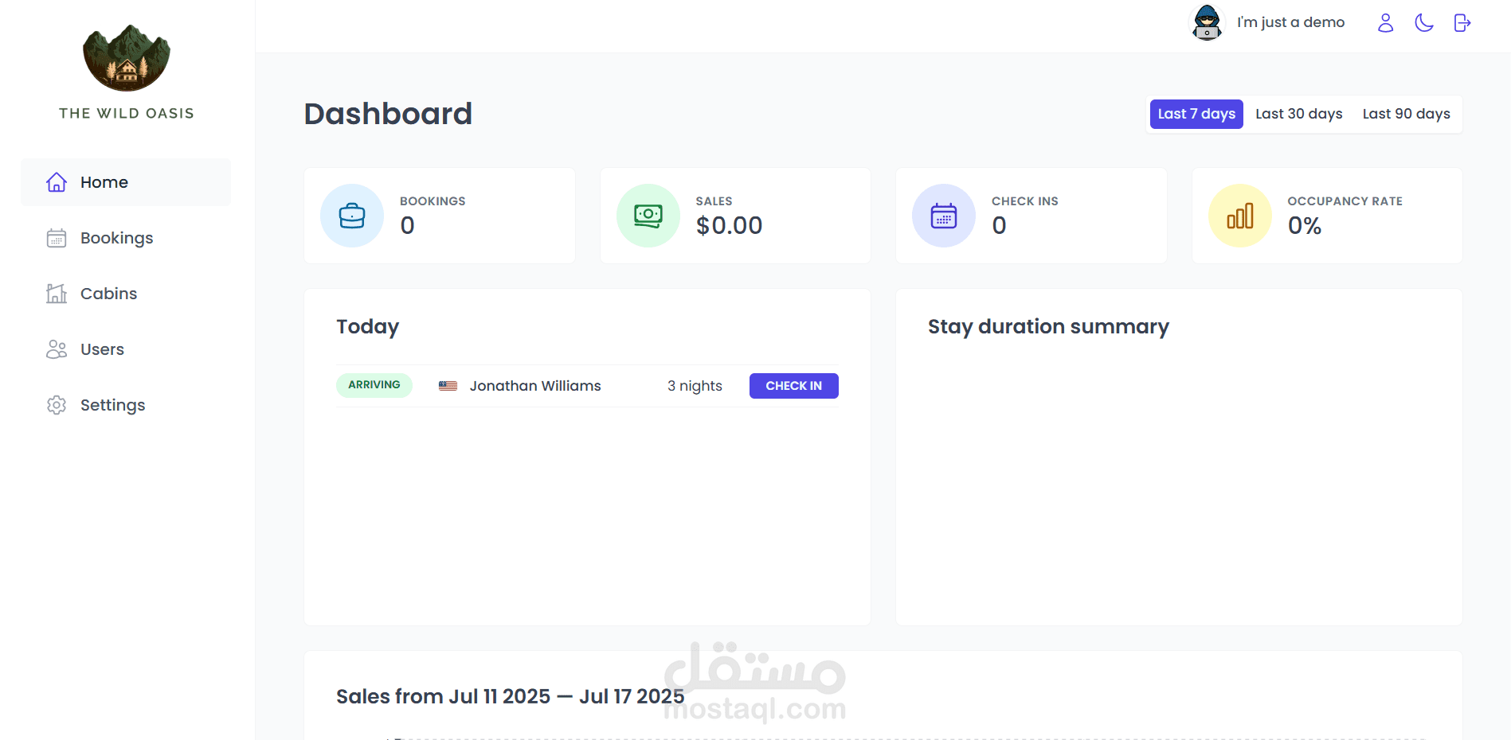
Task: Switch to Last 30 days filter
Action: click(x=1298, y=114)
